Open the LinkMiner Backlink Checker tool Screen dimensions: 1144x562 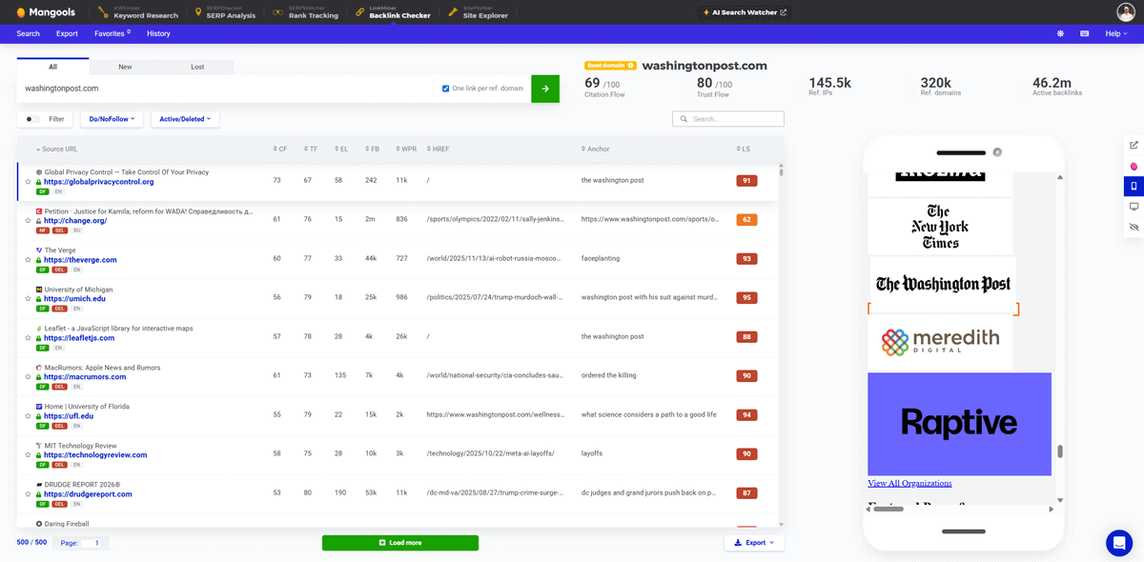pos(398,13)
